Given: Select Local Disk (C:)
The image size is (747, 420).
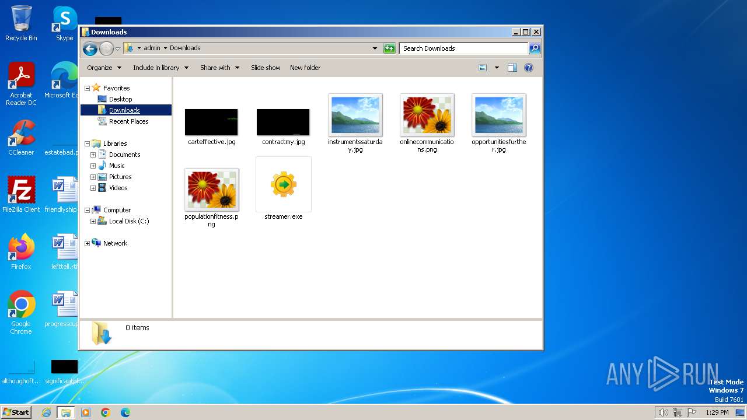Looking at the screenshot, I should (128, 221).
